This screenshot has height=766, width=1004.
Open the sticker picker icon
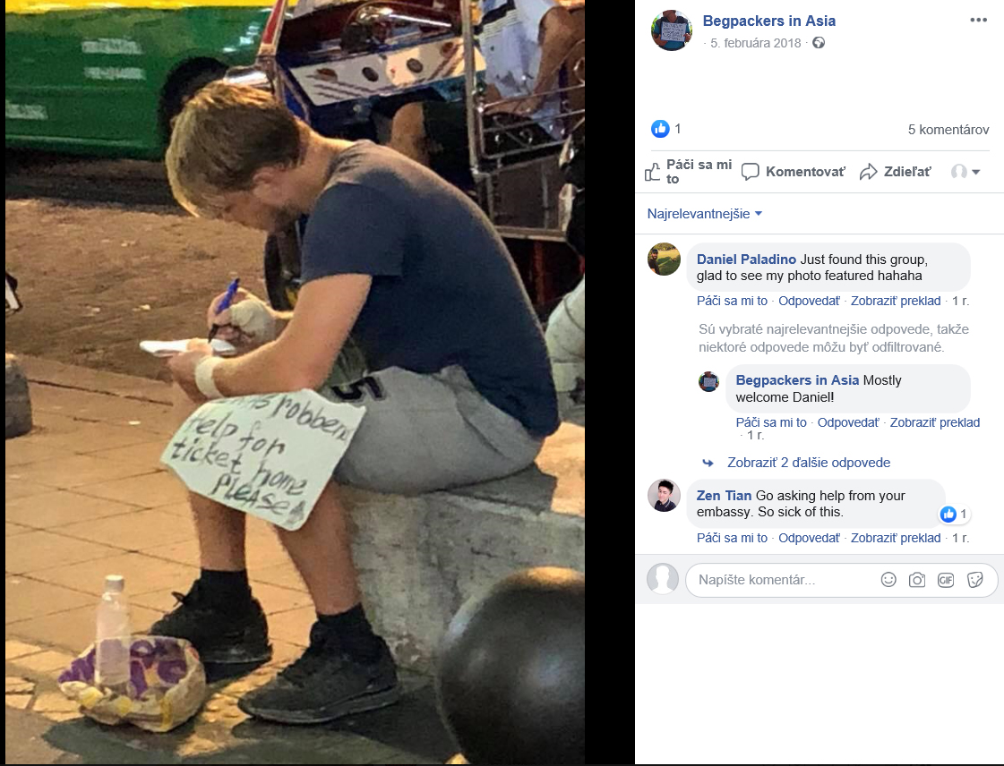[975, 580]
